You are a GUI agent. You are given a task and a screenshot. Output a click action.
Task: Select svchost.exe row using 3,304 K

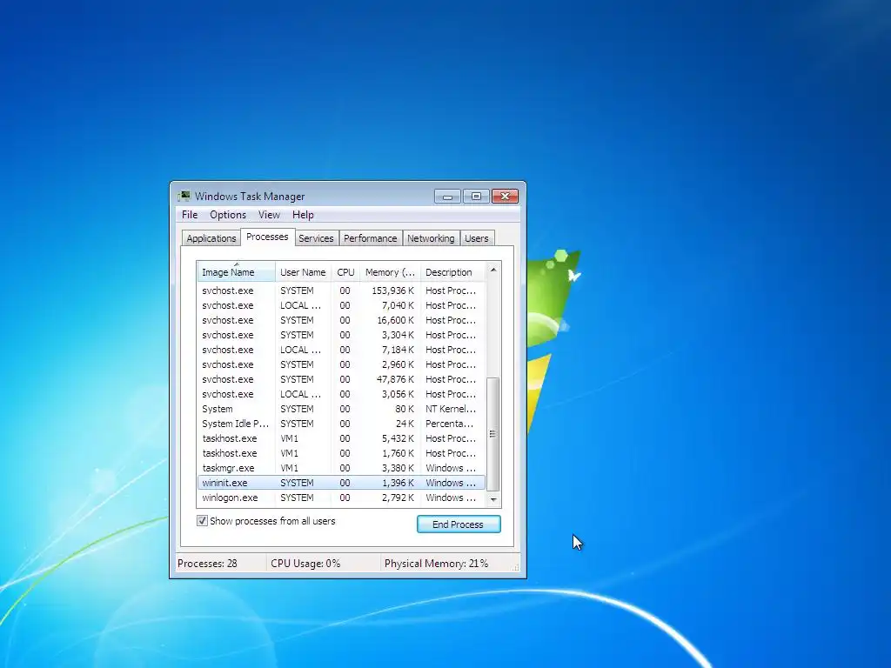point(341,335)
